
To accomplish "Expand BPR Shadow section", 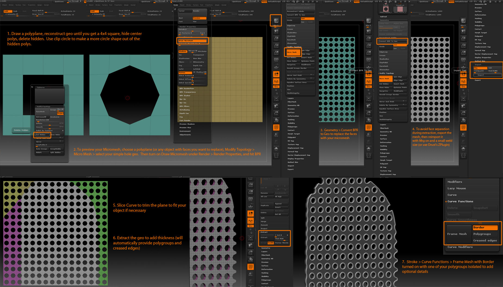I will (185, 96).
